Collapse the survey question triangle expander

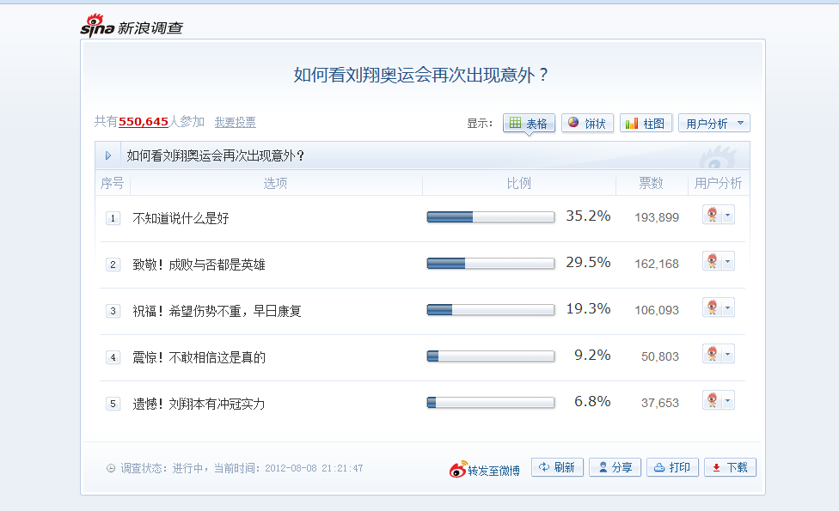(x=108, y=155)
